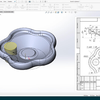This screenshot has height=100, width=100.
Task: Click the Rebuild traffic-light icon
Action: click(40, 1)
